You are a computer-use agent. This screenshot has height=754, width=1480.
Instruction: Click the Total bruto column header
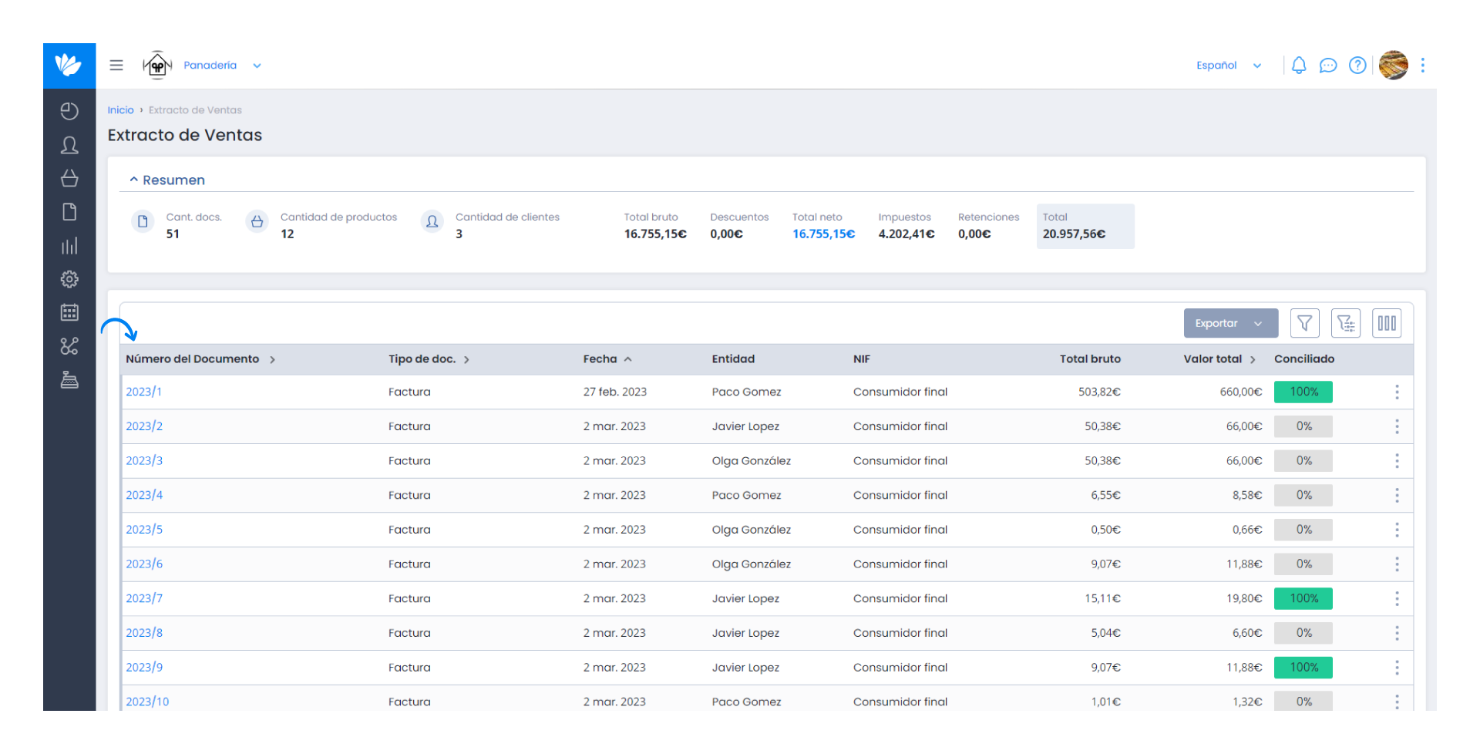click(x=1090, y=359)
